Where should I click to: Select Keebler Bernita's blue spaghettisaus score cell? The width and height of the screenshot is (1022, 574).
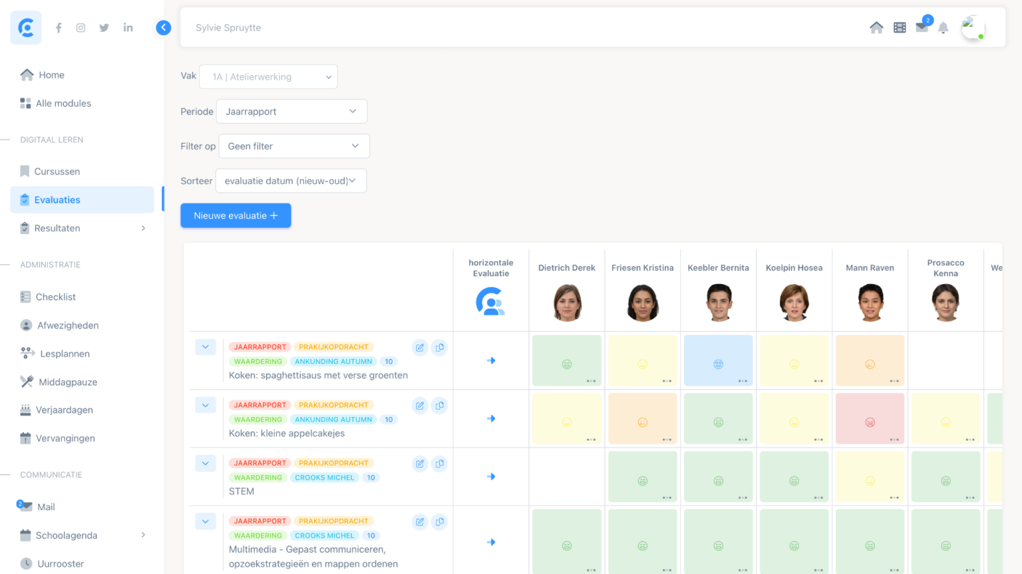point(718,360)
